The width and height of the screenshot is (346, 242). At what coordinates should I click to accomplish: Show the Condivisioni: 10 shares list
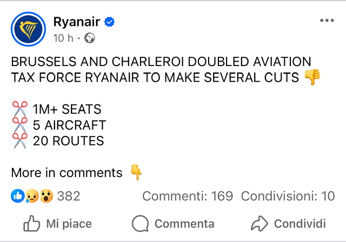[288, 196]
